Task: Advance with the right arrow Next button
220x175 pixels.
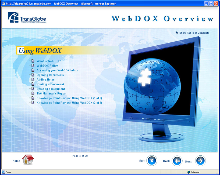Action: click(200, 161)
